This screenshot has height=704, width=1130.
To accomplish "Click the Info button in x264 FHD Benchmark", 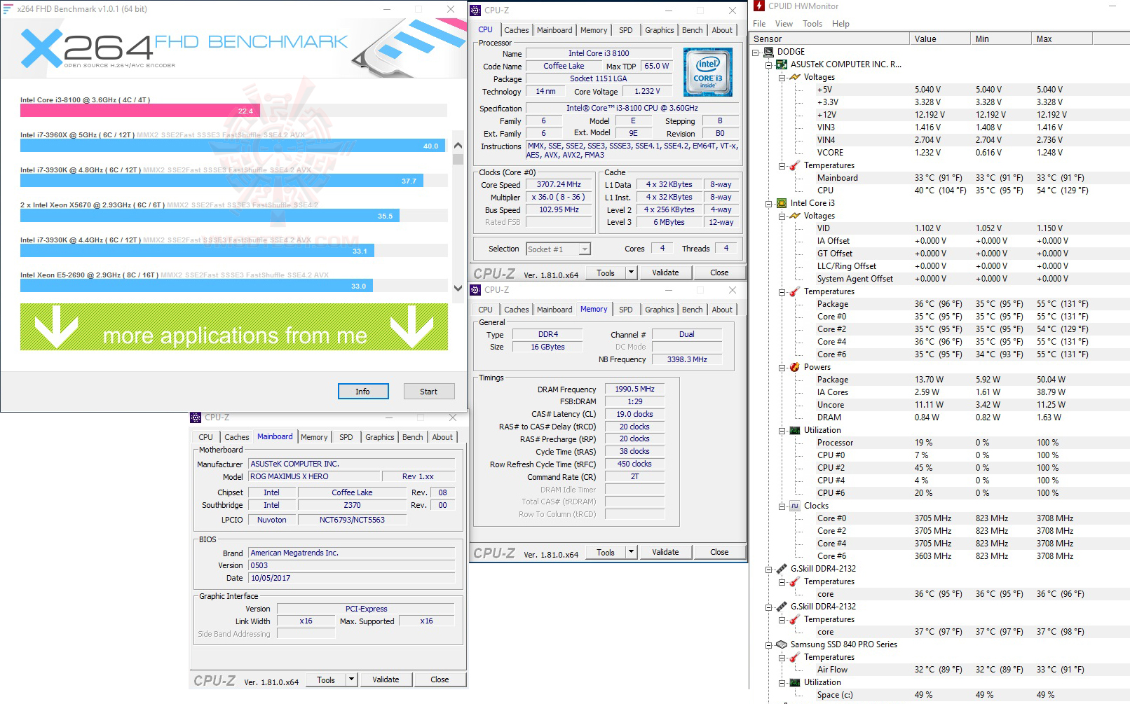I will [x=363, y=392].
